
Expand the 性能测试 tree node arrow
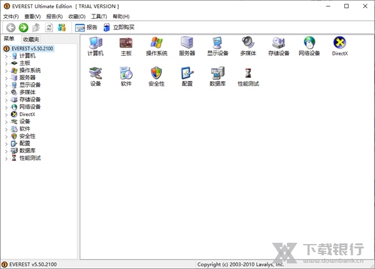coord(6,158)
